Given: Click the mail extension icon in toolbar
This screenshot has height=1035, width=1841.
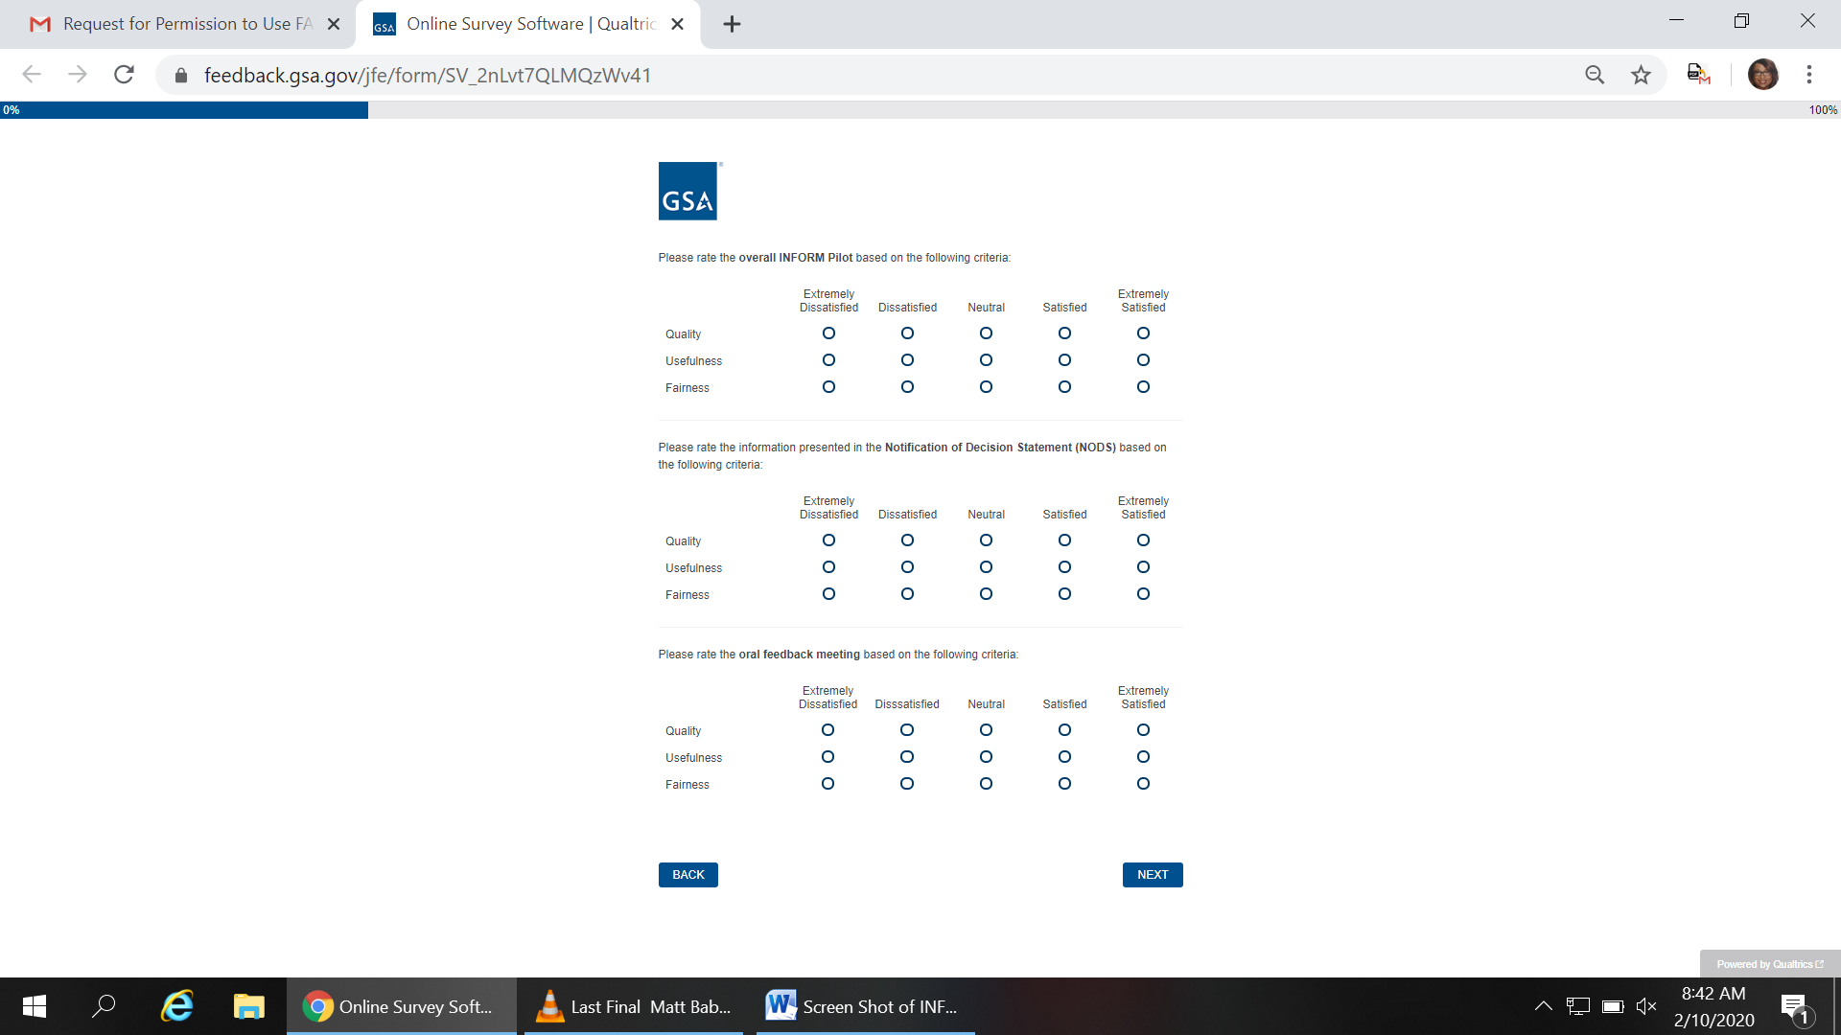Looking at the screenshot, I should click(x=1698, y=75).
